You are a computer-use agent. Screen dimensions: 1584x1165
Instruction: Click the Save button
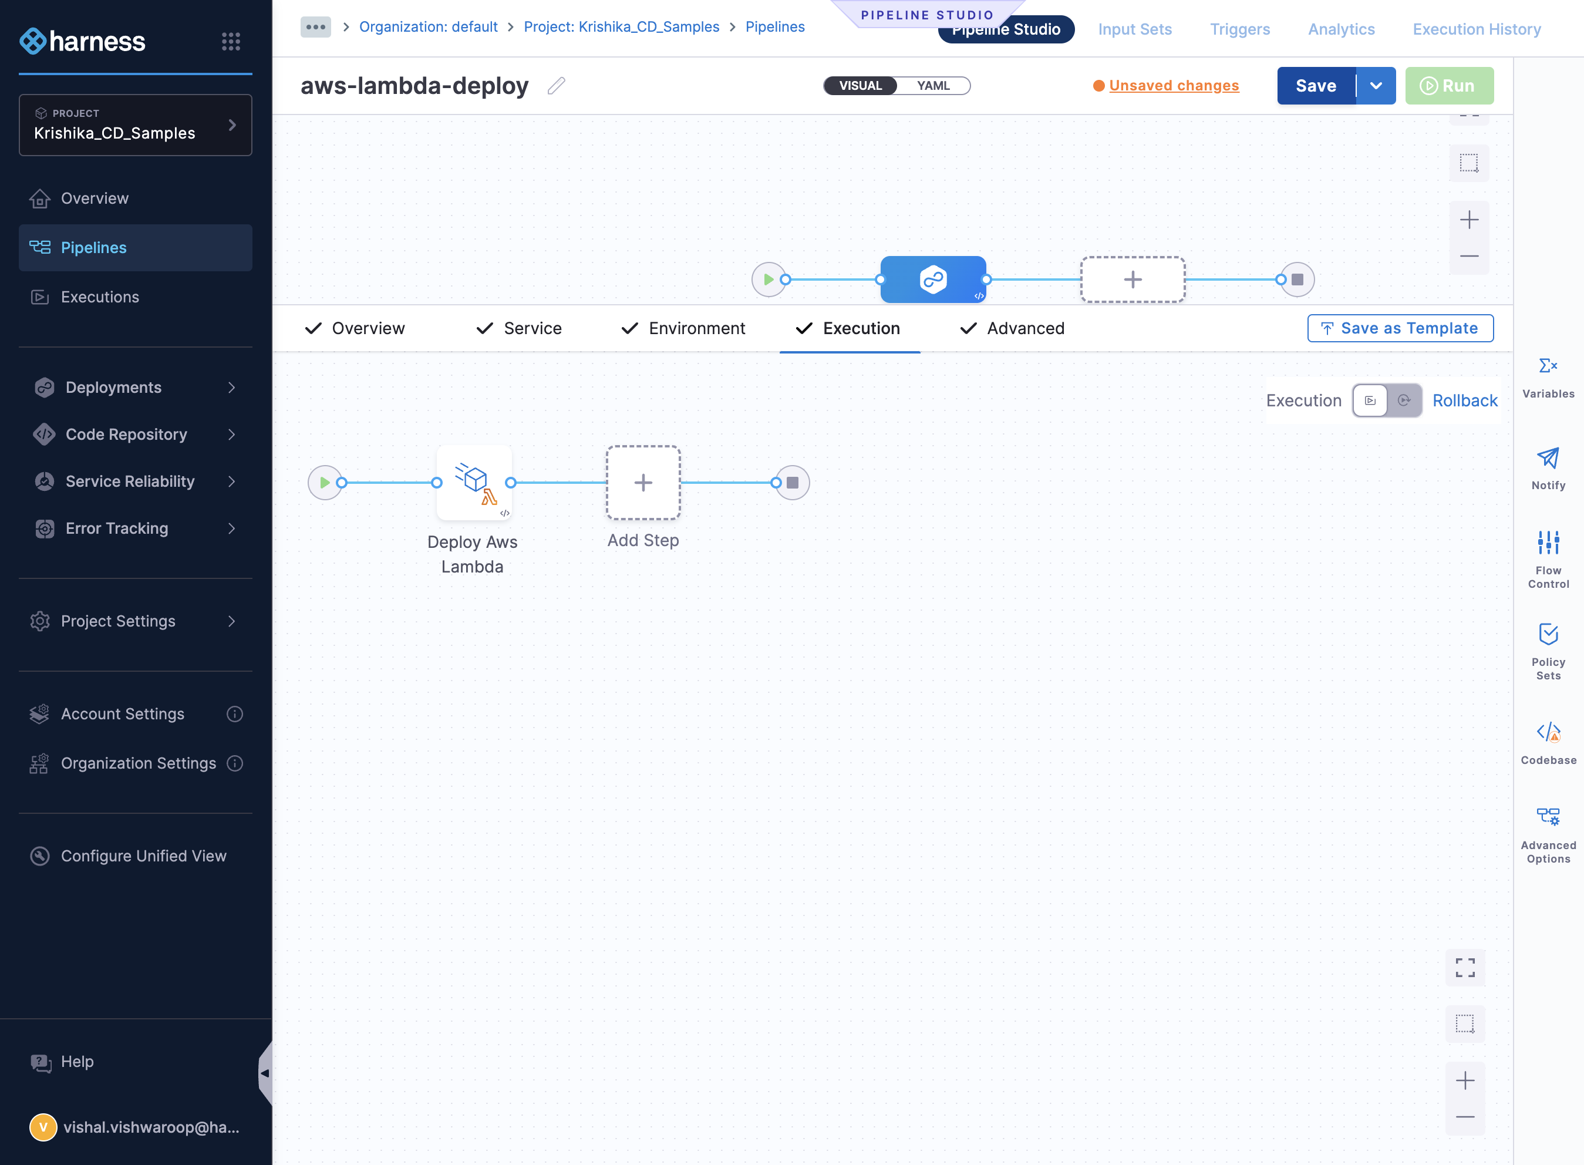[1316, 85]
